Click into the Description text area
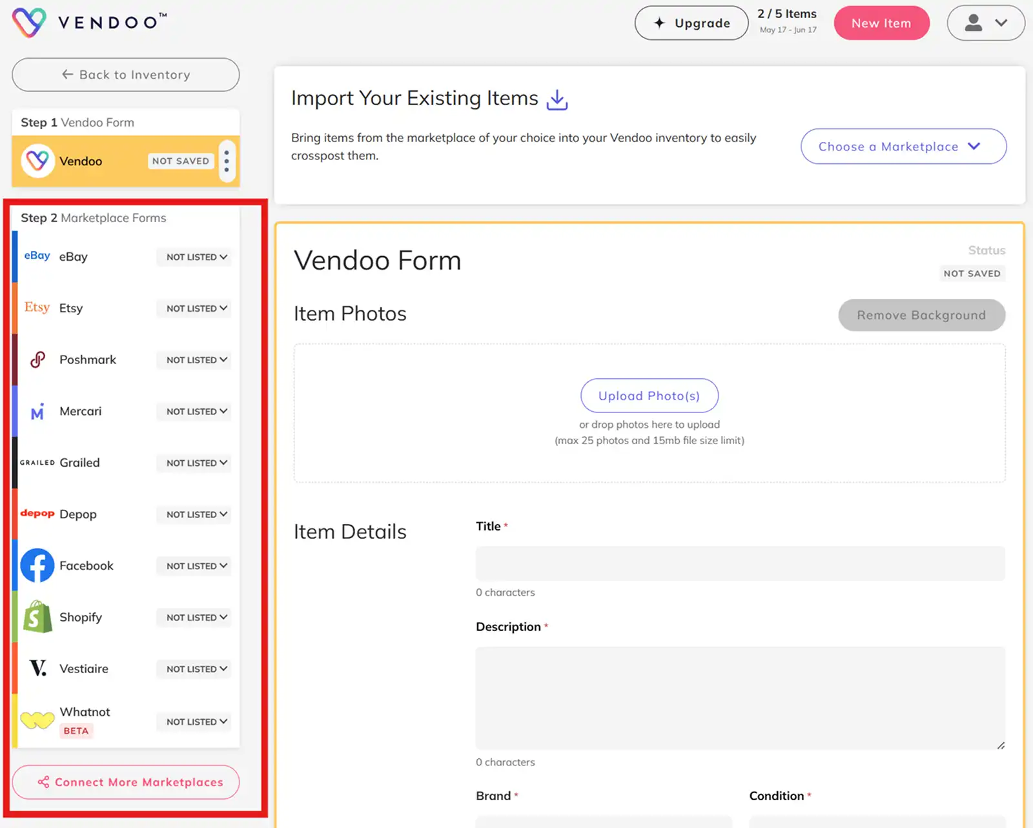The height and width of the screenshot is (828, 1033). tap(741, 698)
